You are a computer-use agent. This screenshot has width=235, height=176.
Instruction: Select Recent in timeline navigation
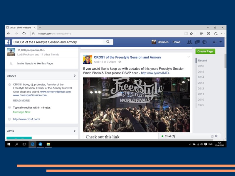[202, 60]
